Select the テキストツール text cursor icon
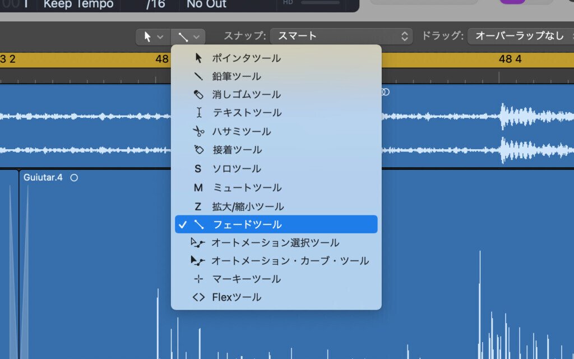 (x=199, y=112)
